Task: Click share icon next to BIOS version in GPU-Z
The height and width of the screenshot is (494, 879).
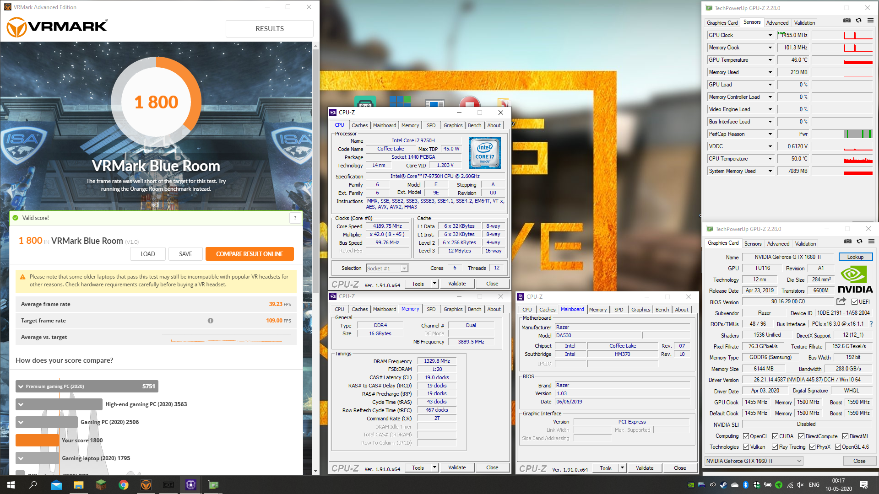Action: coord(841,301)
